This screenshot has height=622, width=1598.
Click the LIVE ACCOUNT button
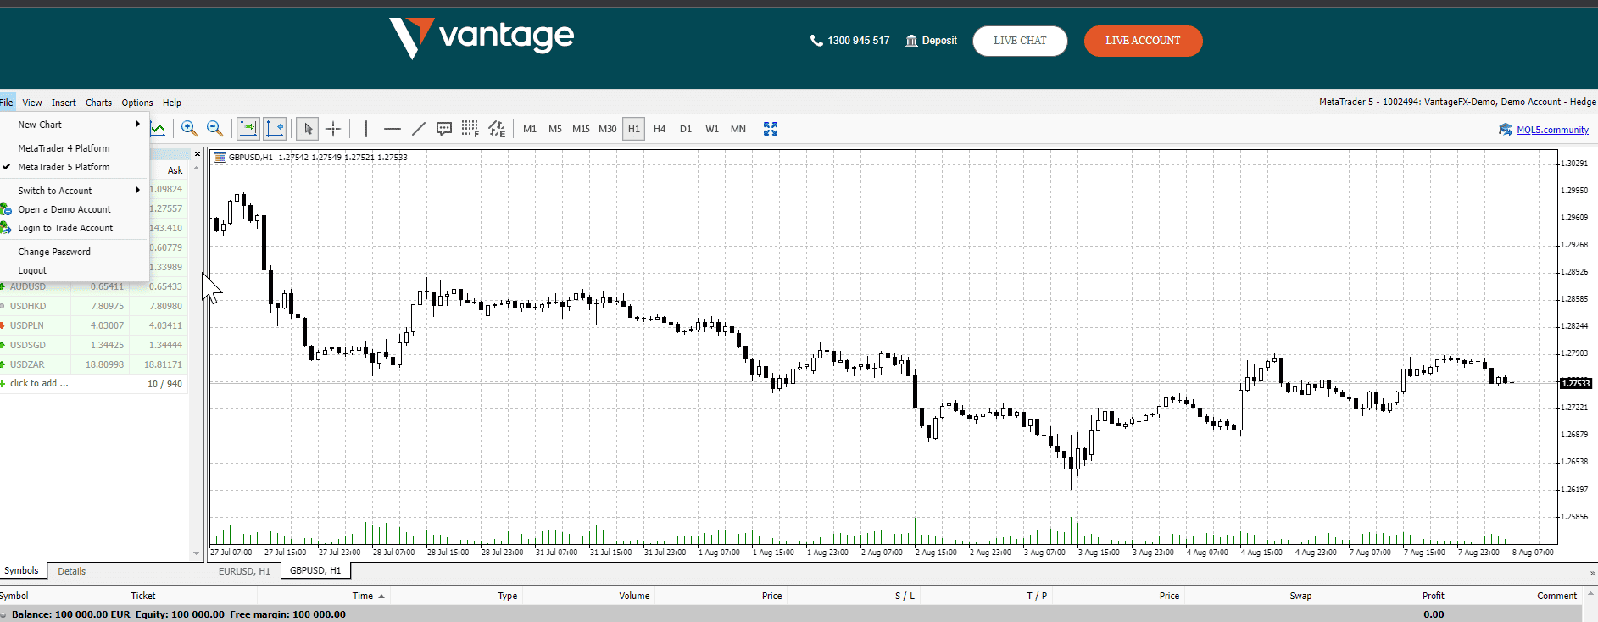(1143, 41)
